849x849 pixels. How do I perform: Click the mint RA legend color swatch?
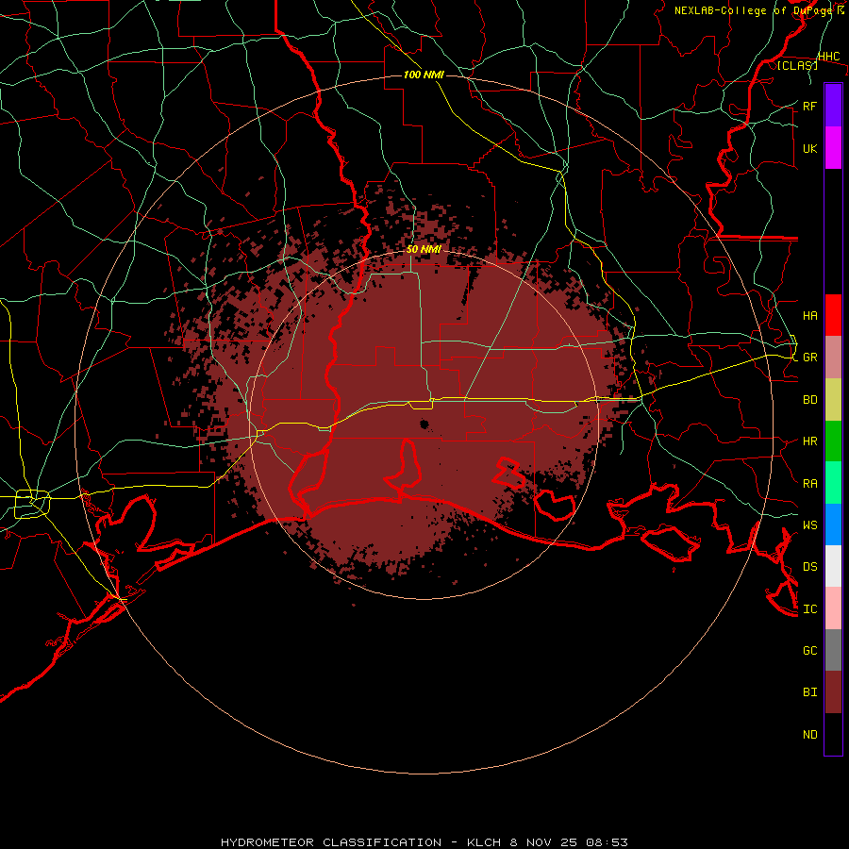click(833, 482)
